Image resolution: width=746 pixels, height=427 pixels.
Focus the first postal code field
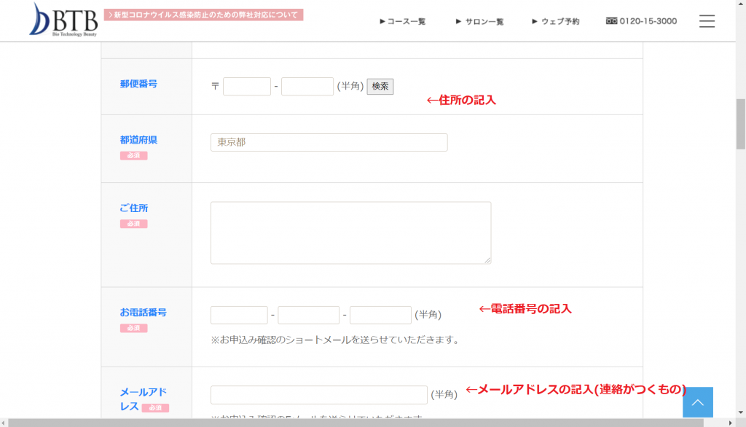click(246, 86)
